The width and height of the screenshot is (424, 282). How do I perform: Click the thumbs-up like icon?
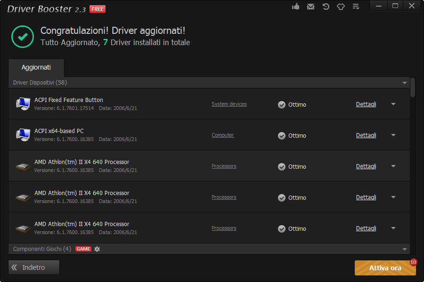pos(296,7)
